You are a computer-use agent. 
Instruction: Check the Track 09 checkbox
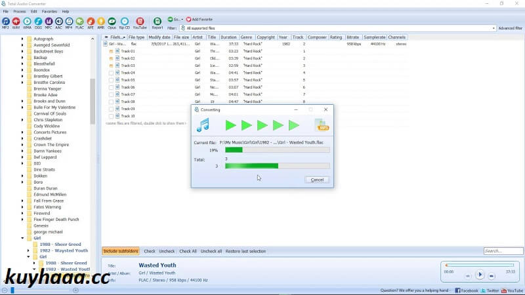[111, 109]
